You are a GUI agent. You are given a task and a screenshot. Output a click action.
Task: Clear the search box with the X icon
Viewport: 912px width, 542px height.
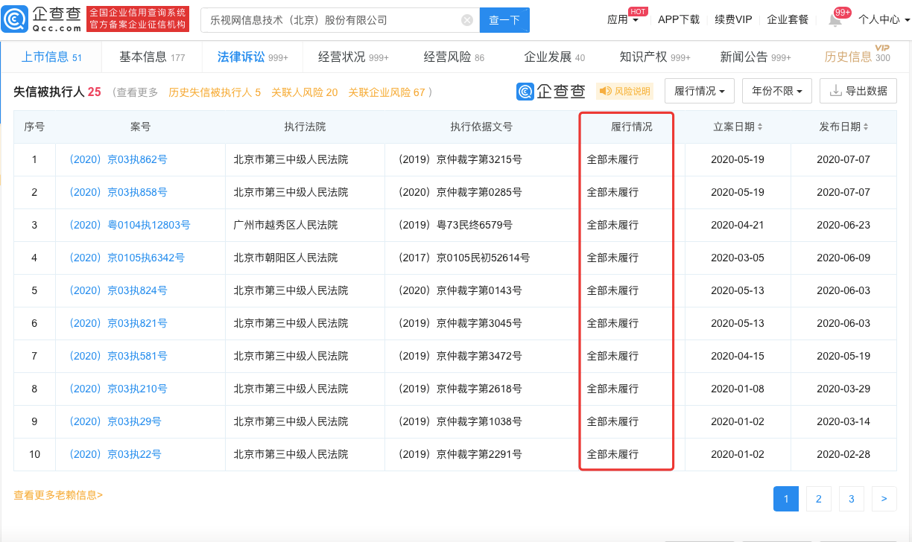(467, 20)
